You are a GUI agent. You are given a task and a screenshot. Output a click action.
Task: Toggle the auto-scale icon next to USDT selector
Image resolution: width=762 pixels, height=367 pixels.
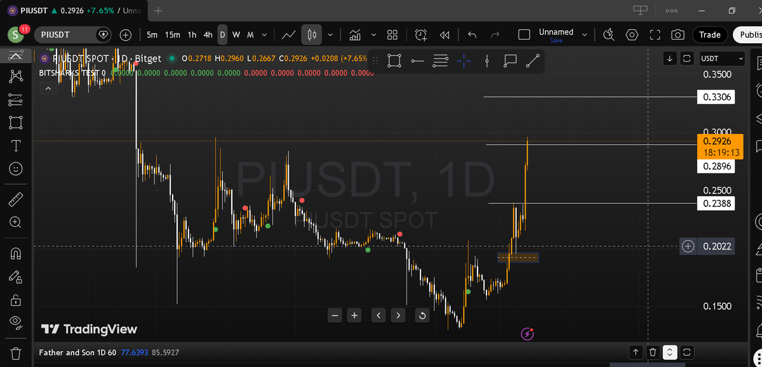pyautogui.click(x=686, y=58)
